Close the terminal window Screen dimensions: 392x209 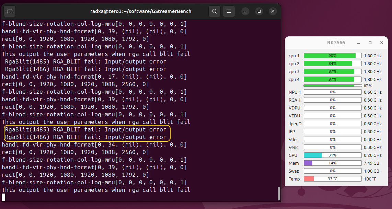(x=273, y=12)
